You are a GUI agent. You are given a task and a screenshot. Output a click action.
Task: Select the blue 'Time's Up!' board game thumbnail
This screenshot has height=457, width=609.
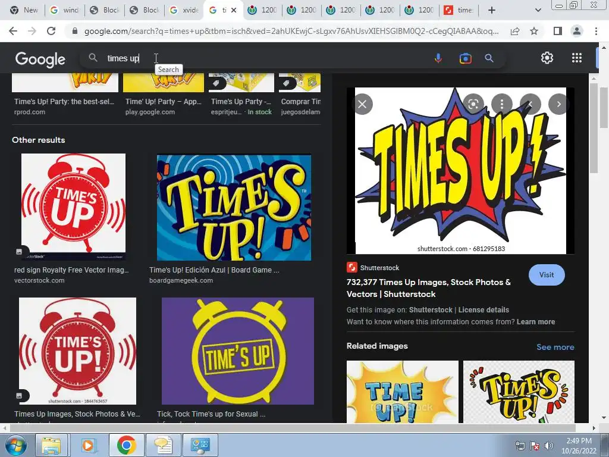(x=234, y=208)
